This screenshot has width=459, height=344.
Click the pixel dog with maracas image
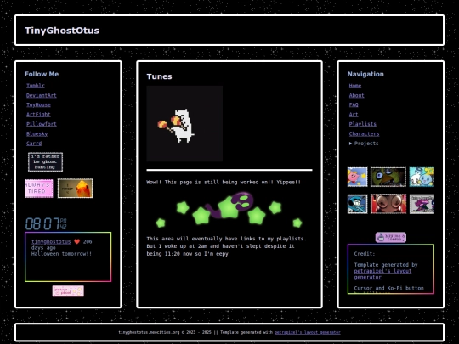[184, 123]
